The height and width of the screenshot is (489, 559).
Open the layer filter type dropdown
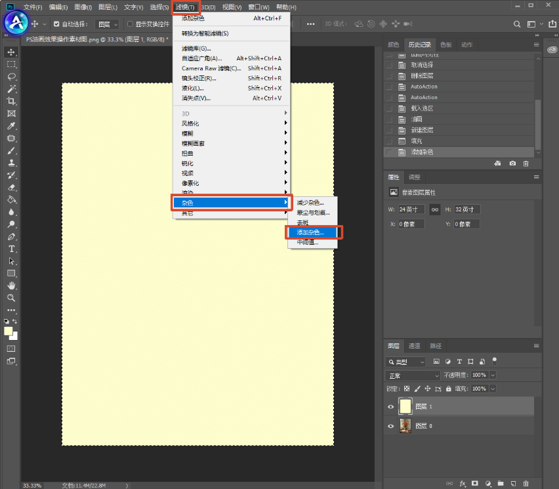405,362
